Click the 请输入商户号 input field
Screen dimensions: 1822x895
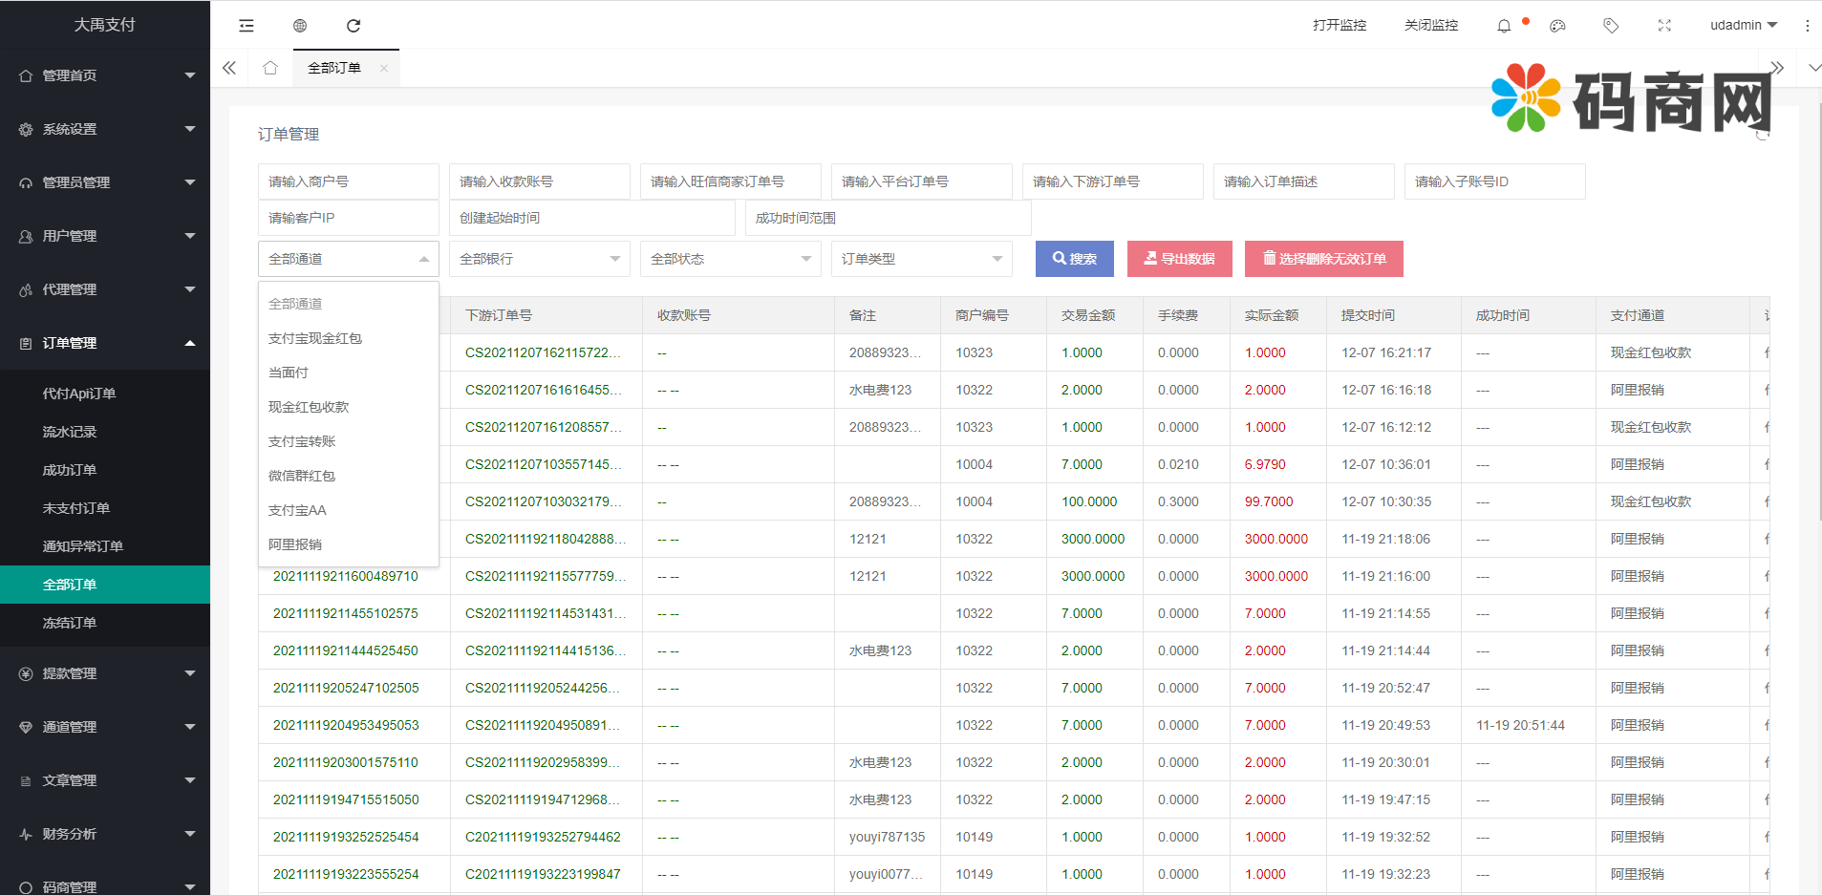tap(348, 181)
